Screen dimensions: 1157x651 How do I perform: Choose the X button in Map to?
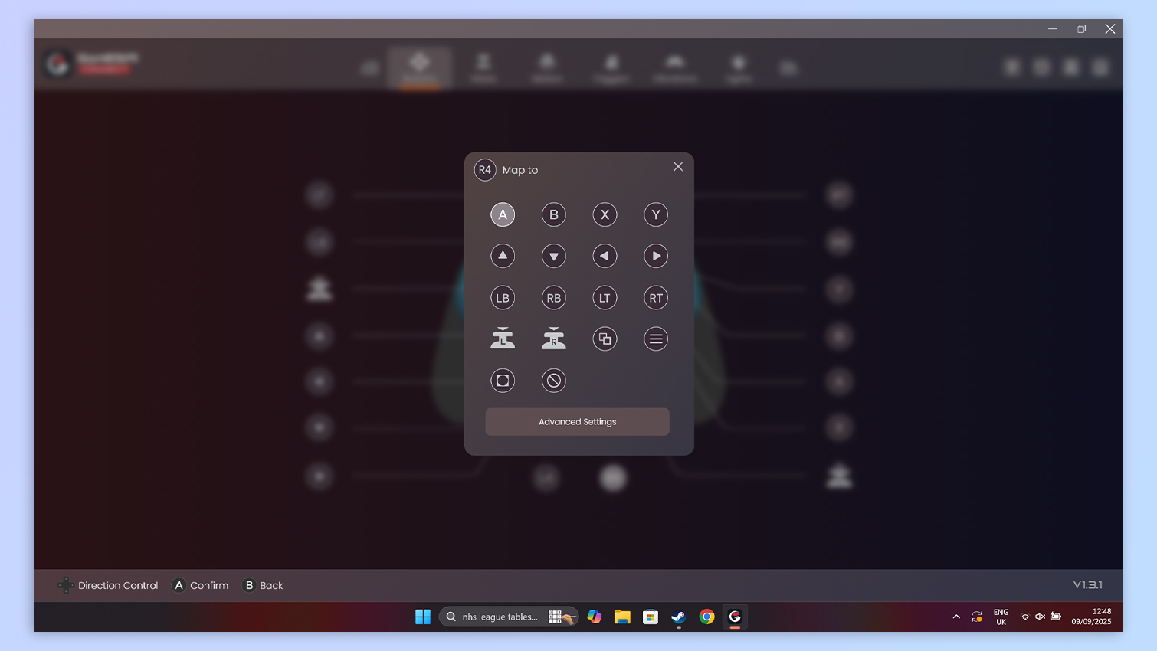pyautogui.click(x=605, y=215)
